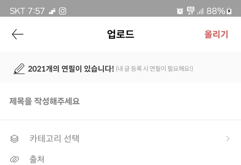The width and height of the screenshot is (241, 165).
Task: Tap the chevron next to 카테고리 선택
Action: coord(228,139)
